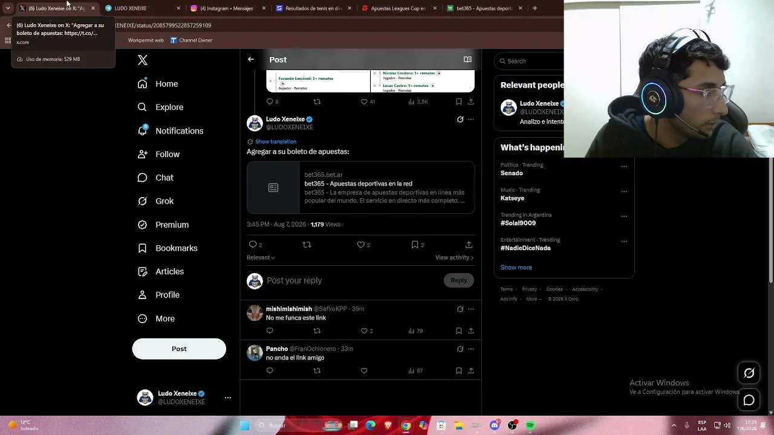
Task: Expand the Relevant replies sort dropdown
Action: [261, 257]
